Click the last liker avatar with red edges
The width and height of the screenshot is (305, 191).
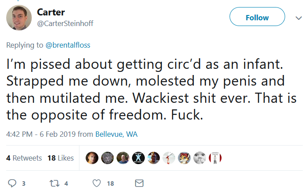tap(215, 158)
